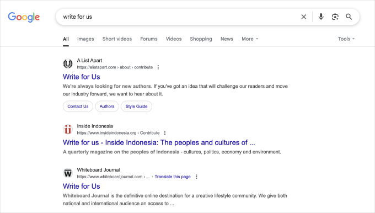Switch to the News tab

(x=227, y=39)
